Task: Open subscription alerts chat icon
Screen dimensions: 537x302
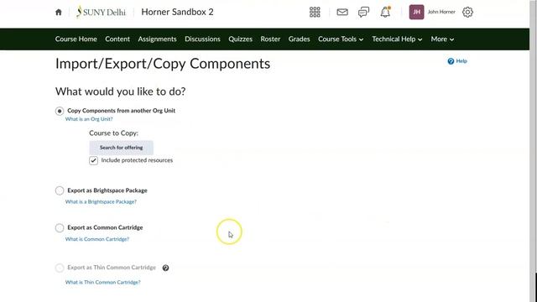Action: [363, 13]
